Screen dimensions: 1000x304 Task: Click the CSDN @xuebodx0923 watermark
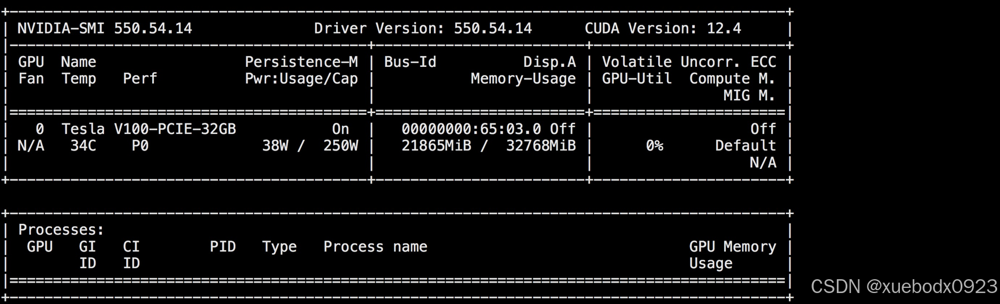point(904,286)
